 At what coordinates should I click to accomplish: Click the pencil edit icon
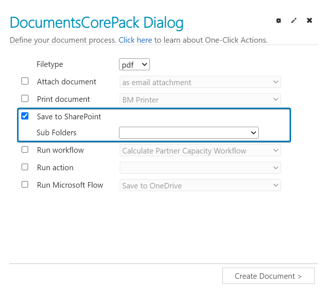click(x=294, y=20)
